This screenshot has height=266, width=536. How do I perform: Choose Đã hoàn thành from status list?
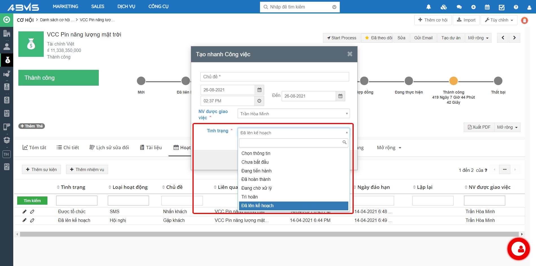pos(256,180)
